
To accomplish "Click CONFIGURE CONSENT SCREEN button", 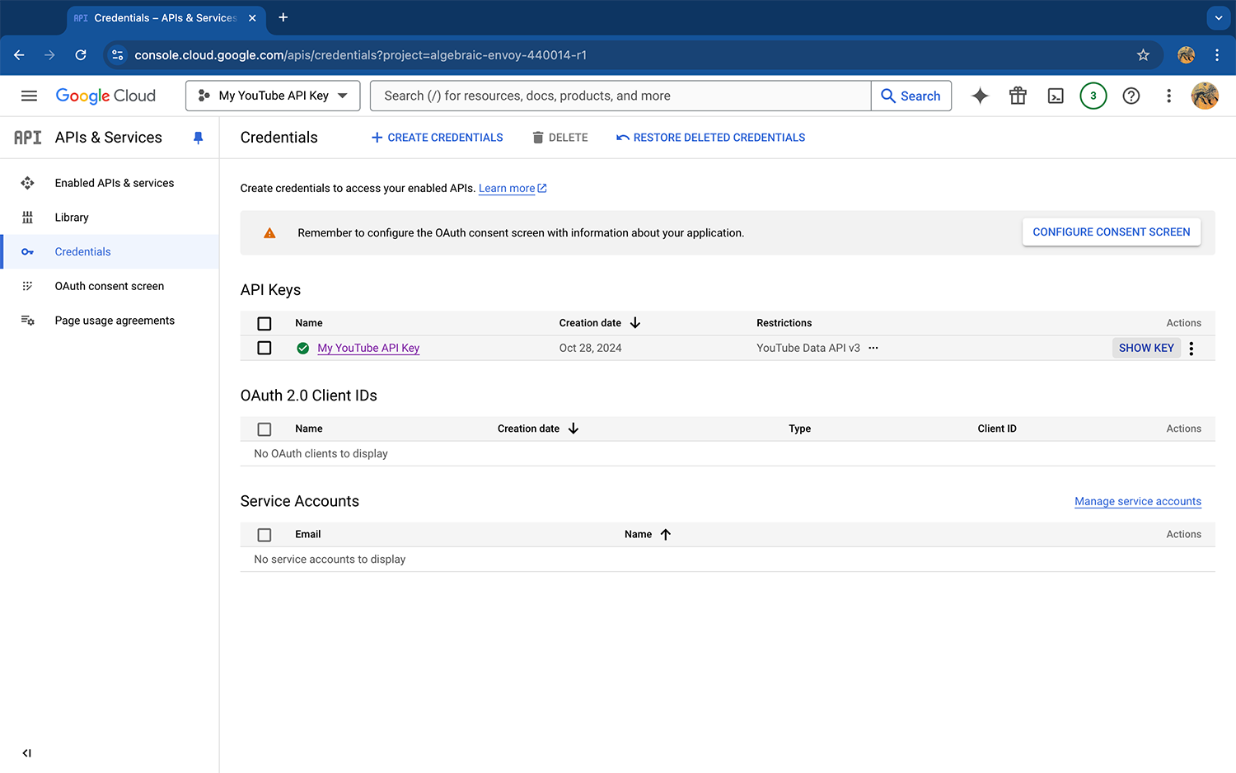I will coord(1112,232).
